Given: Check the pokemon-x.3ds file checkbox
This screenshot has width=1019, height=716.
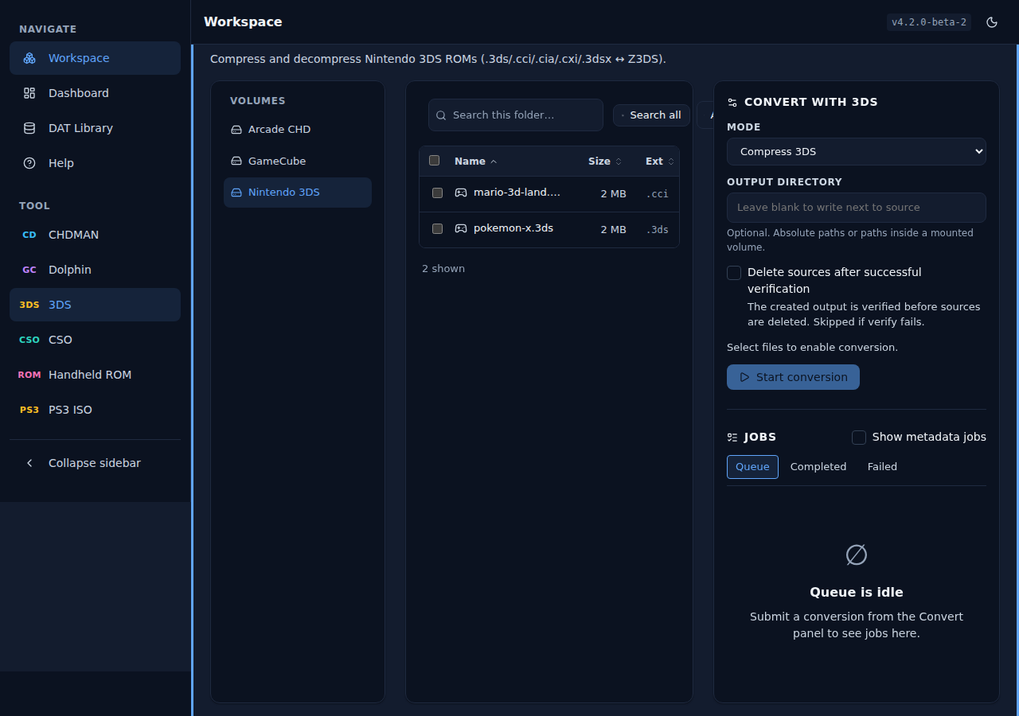Looking at the screenshot, I should click(437, 229).
